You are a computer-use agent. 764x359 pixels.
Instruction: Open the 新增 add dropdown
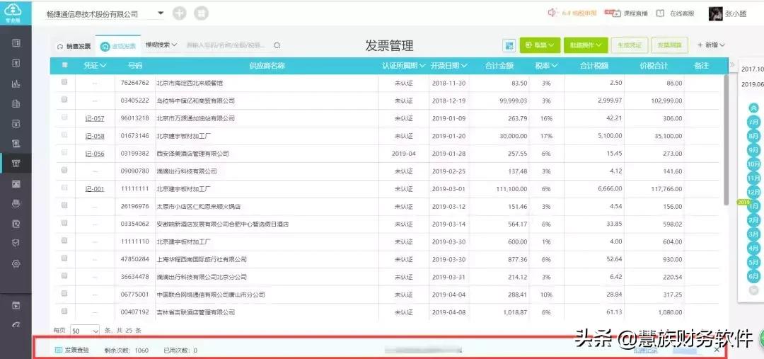pos(712,45)
